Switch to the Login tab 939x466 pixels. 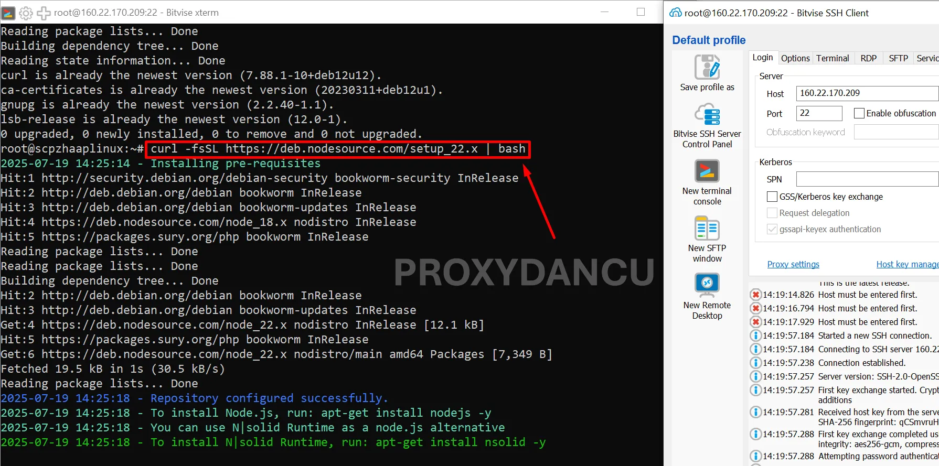[x=763, y=58]
